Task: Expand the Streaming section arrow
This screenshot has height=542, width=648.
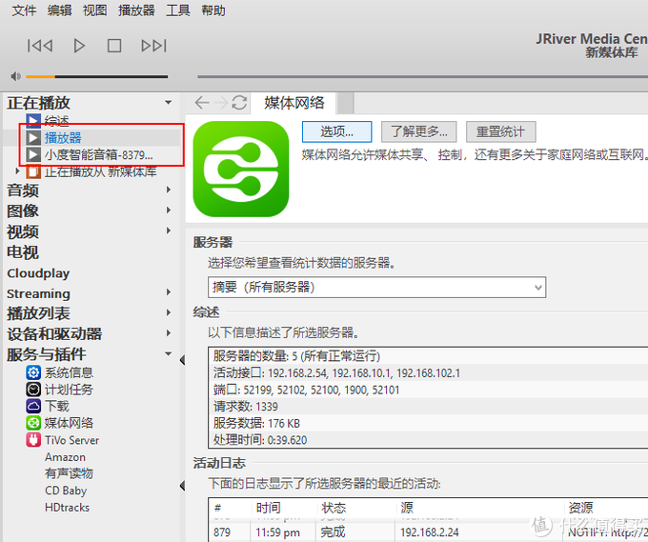Action: tap(169, 292)
